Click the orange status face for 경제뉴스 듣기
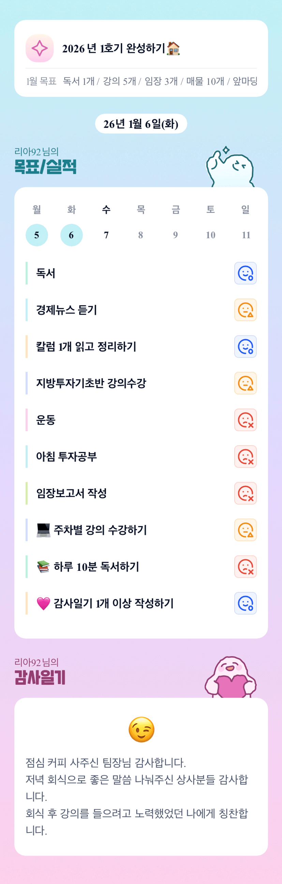The height and width of the screenshot is (884, 282). pos(245,310)
